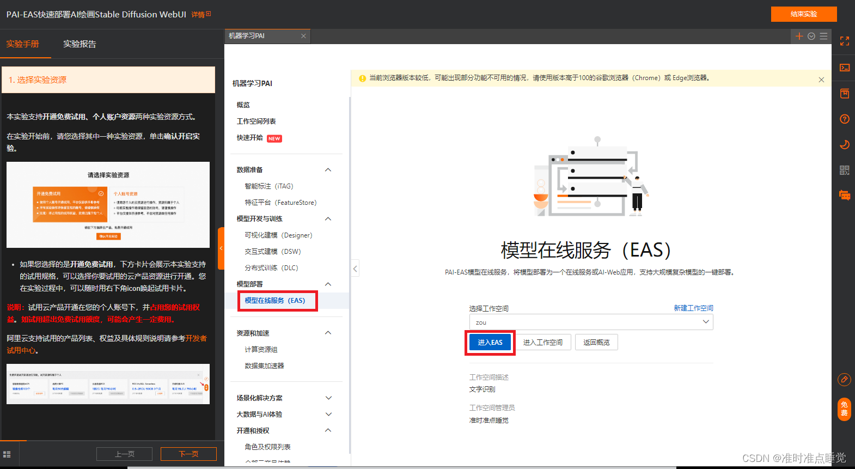Switch to the 实验手册 tab
Screen dimensions: 855x469
click(23, 44)
